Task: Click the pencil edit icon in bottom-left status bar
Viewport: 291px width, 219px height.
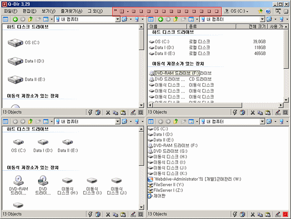Action: pyautogui.click(x=132, y=214)
